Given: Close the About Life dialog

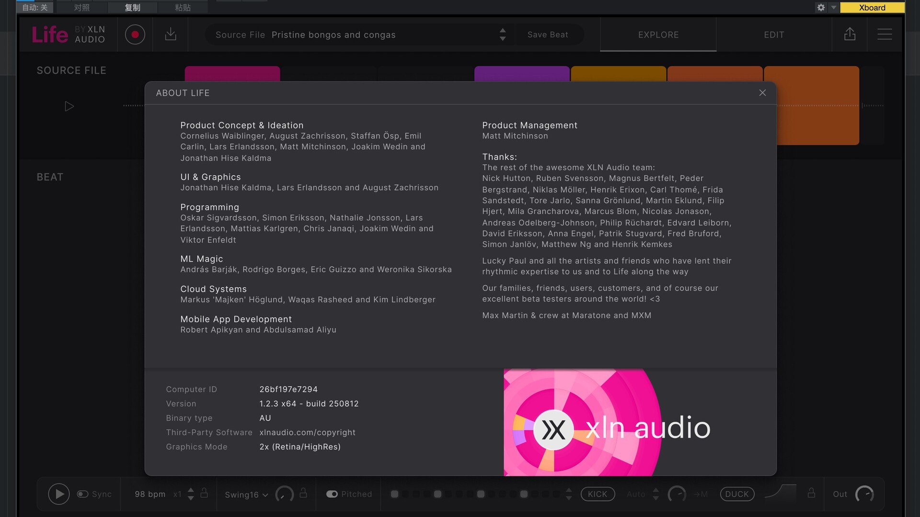Looking at the screenshot, I should coord(762,93).
